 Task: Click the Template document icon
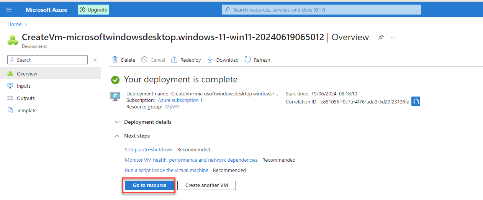[10, 110]
